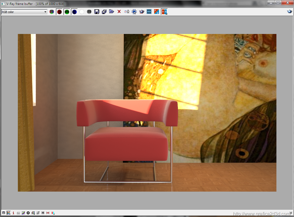294x217 pixels.
Task: Toggle the green channel button
Action: [67, 12]
